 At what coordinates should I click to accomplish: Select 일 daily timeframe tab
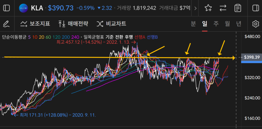(x=205, y=24)
